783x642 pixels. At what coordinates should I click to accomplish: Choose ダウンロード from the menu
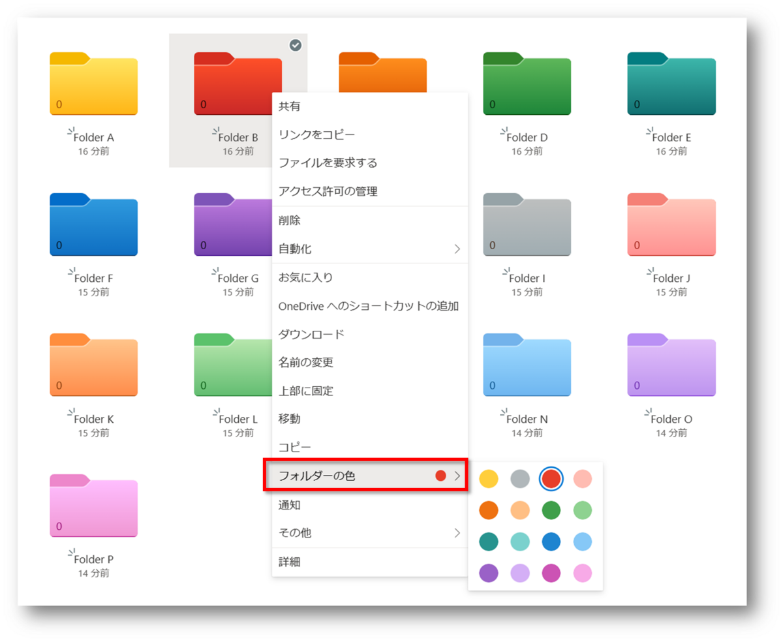(370, 334)
